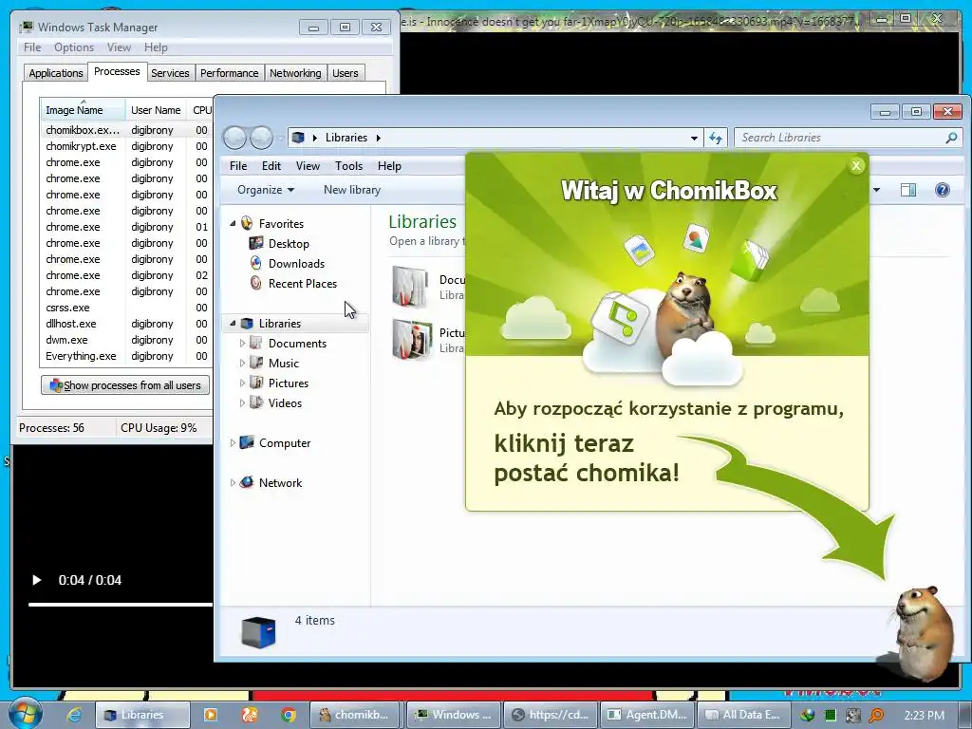Collapse the Favorites tree group
Screen dimensions: 972x729
[x=234, y=223]
